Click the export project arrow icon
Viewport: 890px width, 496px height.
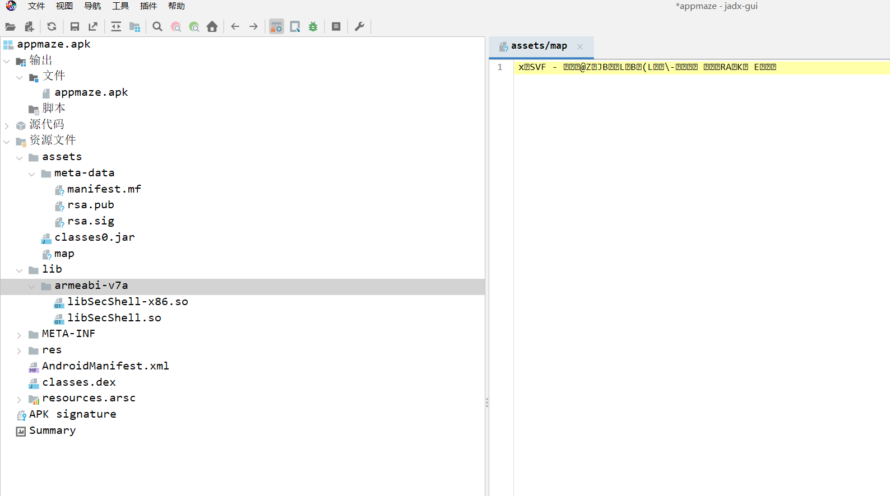click(x=93, y=26)
